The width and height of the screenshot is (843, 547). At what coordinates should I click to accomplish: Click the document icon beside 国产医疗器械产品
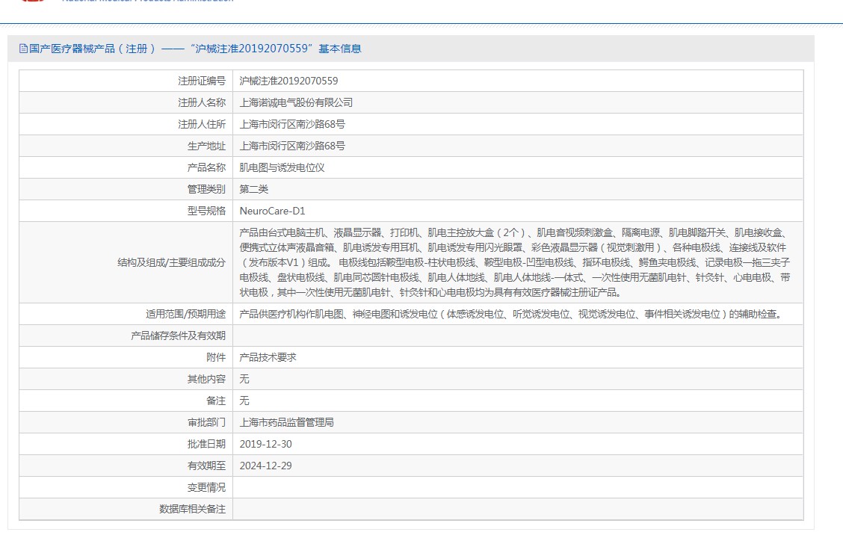pos(23,49)
